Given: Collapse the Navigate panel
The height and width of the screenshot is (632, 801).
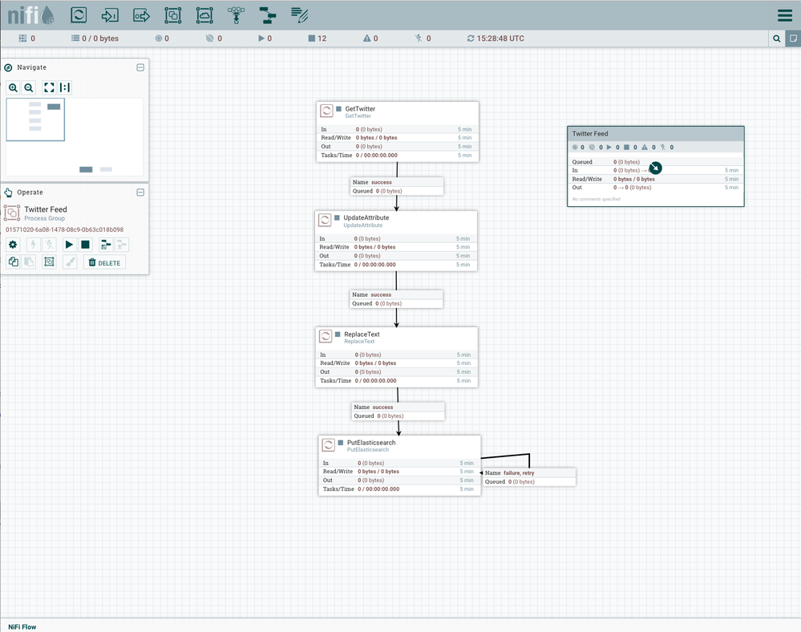Looking at the screenshot, I should (140, 67).
